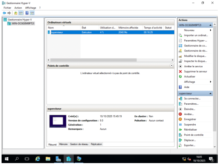
Task: Open the Action menu
Action: pos(18,8)
